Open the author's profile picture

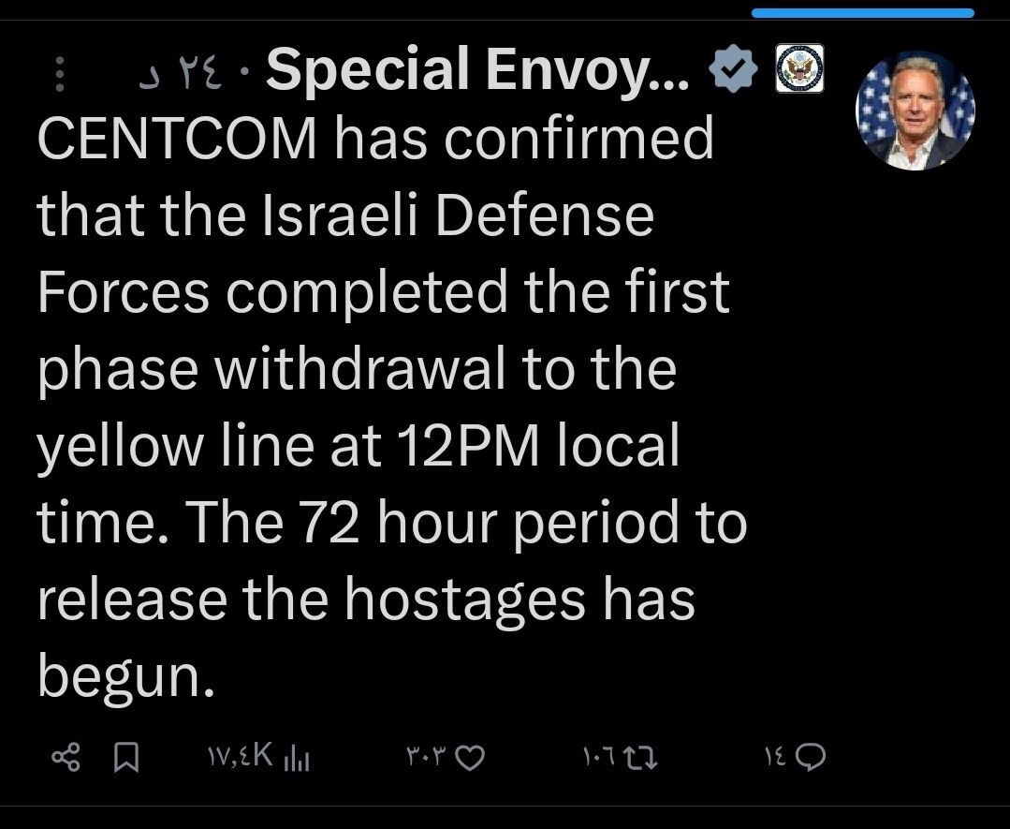pos(915,111)
